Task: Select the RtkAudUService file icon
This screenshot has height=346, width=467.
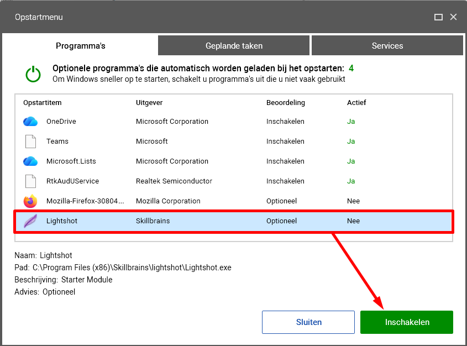Action: pyautogui.click(x=30, y=181)
